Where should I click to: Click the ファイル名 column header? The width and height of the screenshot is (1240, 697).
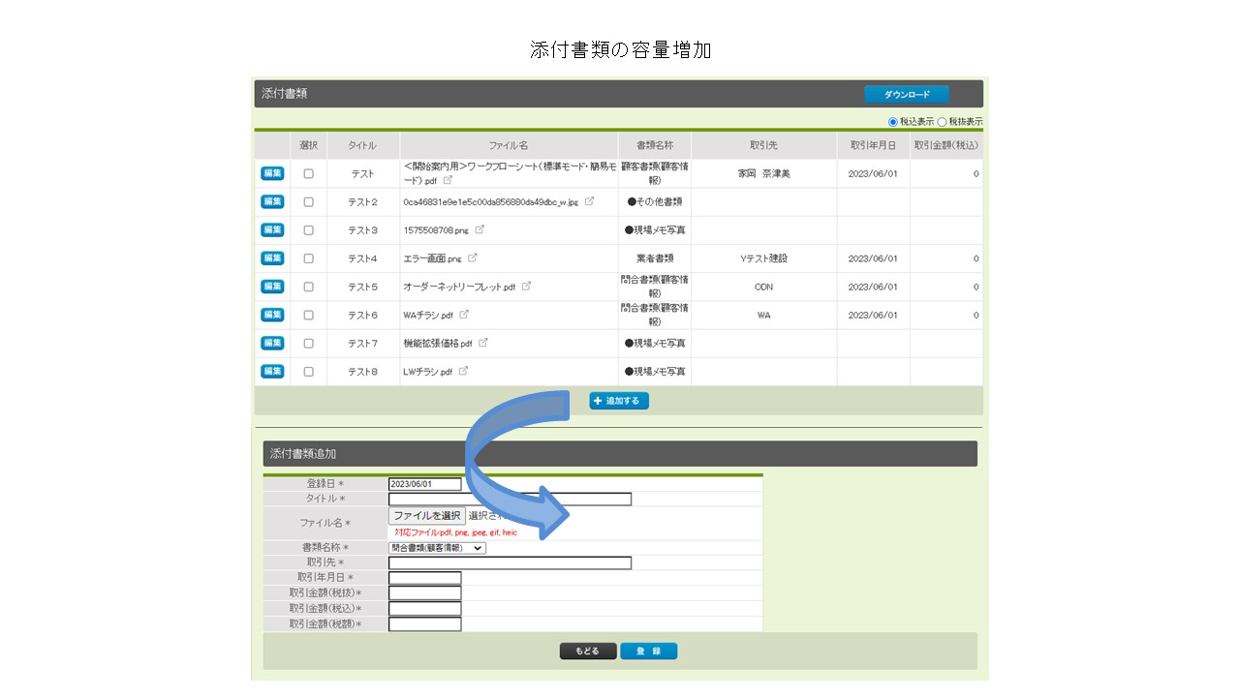pyautogui.click(x=509, y=145)
